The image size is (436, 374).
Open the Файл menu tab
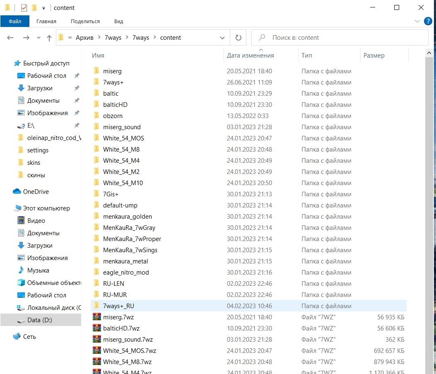click(15, 21)
